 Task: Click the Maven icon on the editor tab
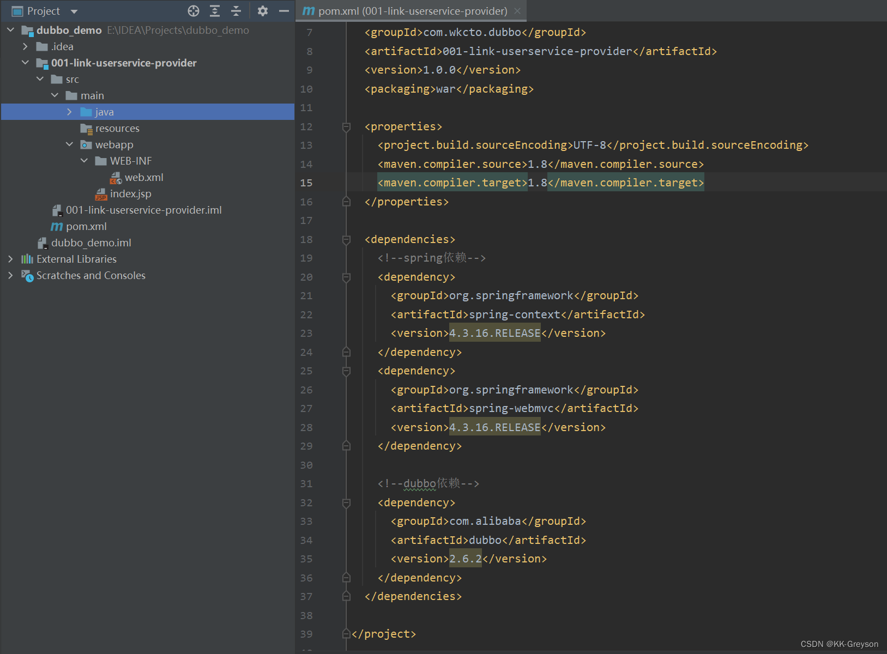[x=309, y=11]
